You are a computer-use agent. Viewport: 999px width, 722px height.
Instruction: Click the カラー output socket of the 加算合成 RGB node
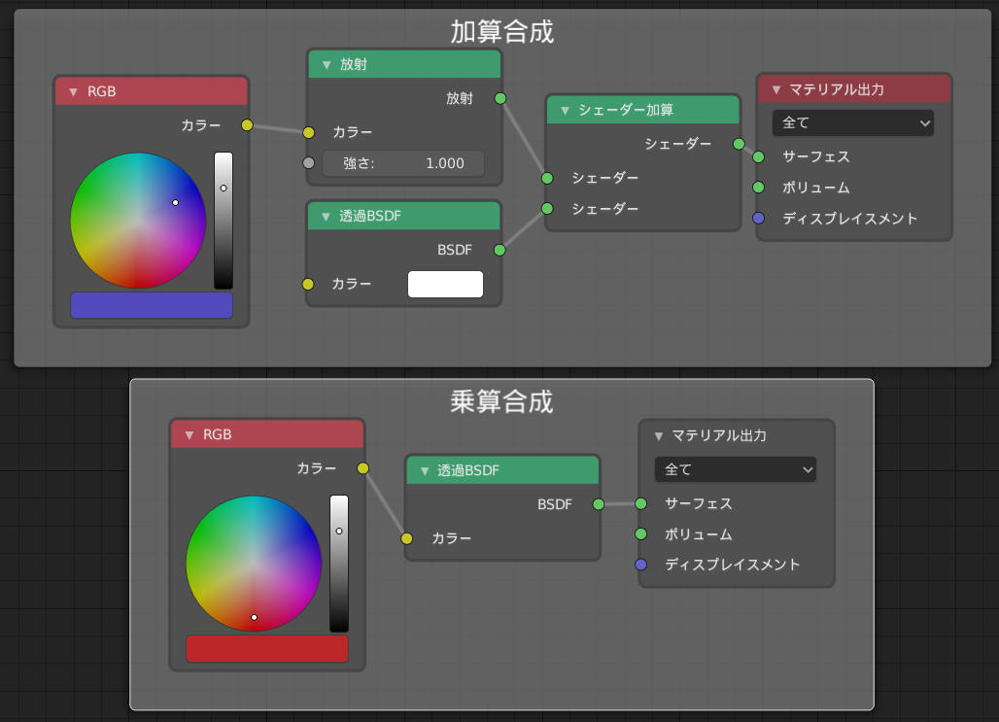[247, 125]
